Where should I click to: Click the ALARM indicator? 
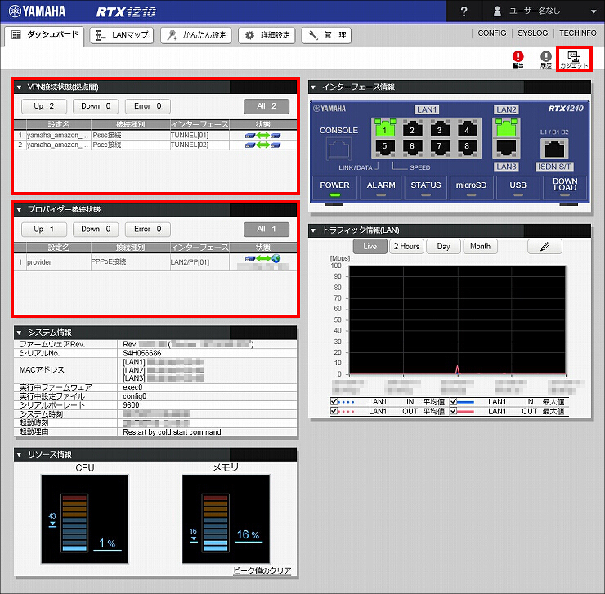[381, 188]
